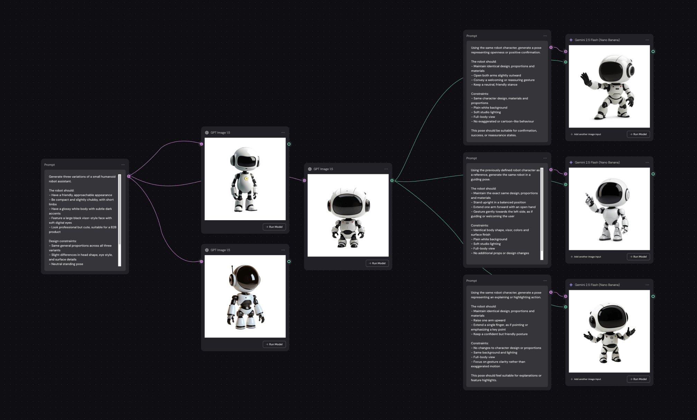Click Run Model on the center GPT Image 1.5 node
The width and height of the screenshot is (697, 420).
coord(377,263)
